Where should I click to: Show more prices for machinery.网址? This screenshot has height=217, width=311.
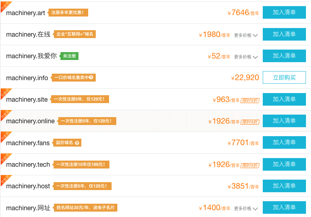(x=246, y=208)
